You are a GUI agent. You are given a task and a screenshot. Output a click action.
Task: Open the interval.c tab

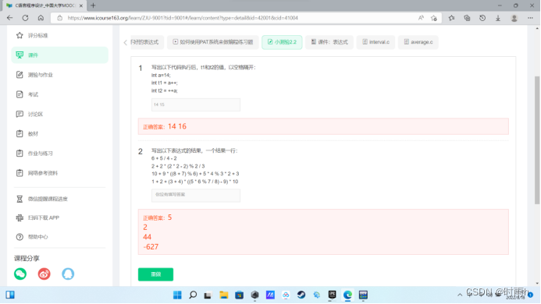(x=375, y=42)
